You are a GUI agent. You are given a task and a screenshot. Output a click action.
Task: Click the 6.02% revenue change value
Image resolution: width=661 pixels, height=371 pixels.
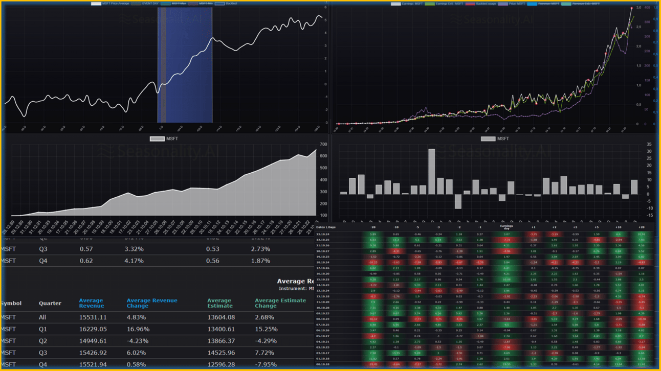(x=136, y=353)
